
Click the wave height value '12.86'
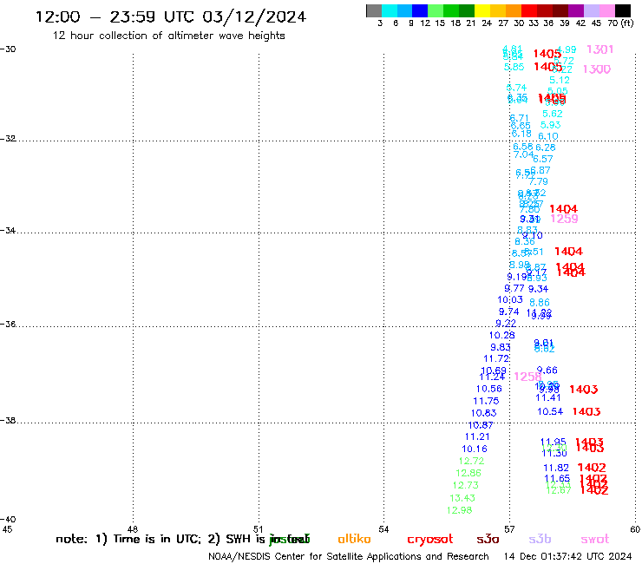click(468, 473)
